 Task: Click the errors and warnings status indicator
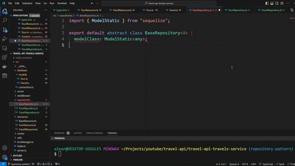[x=45, y=164]
